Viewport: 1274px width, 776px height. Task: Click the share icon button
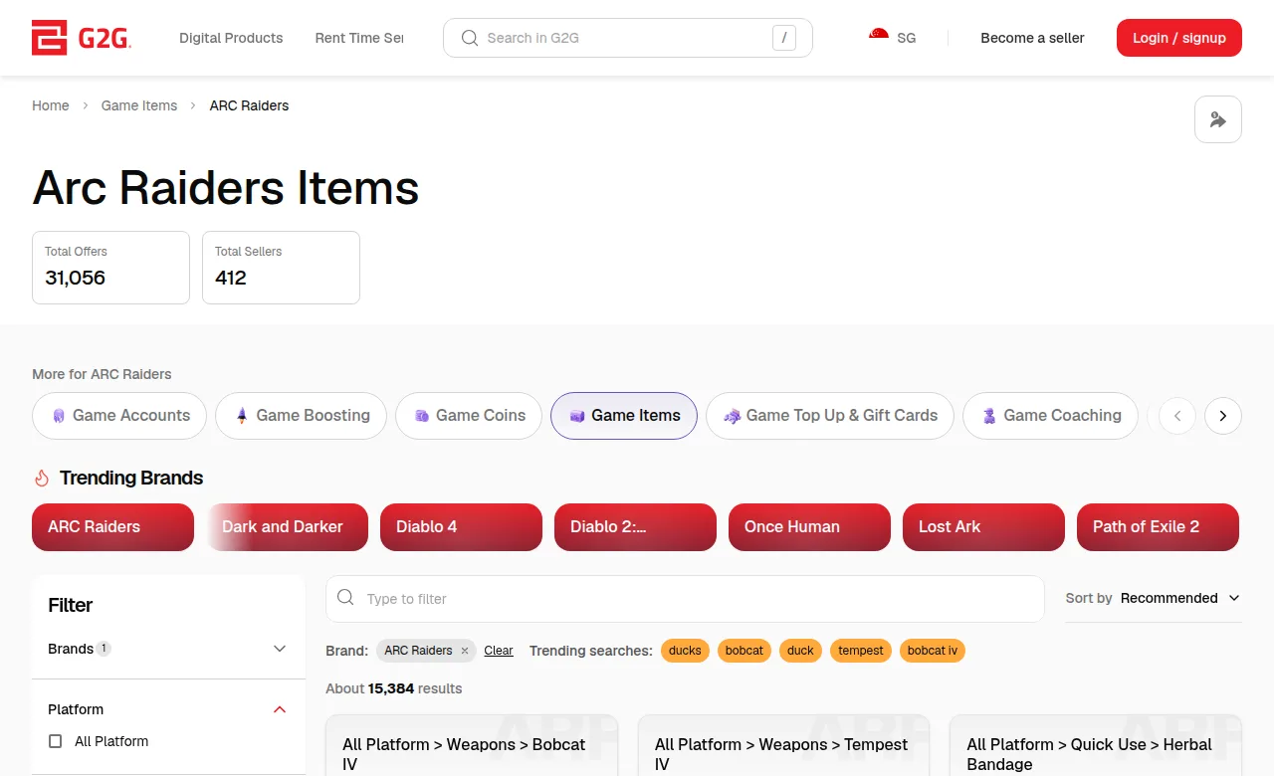1218,119
